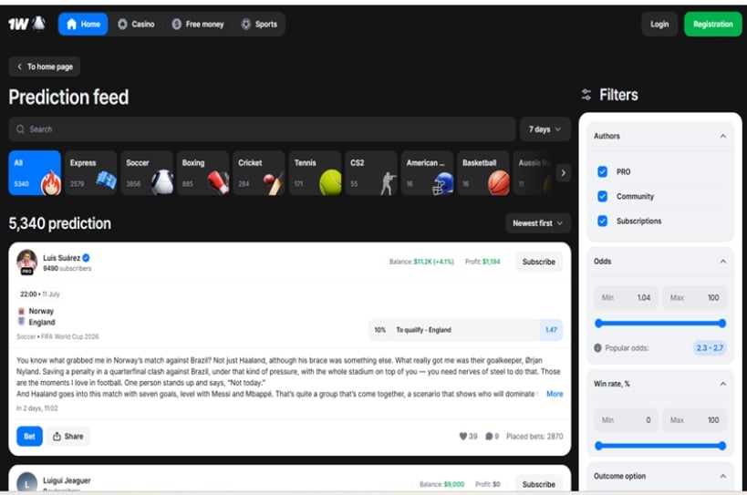
Task: Open the Casino tab
Action: (136, 25)
